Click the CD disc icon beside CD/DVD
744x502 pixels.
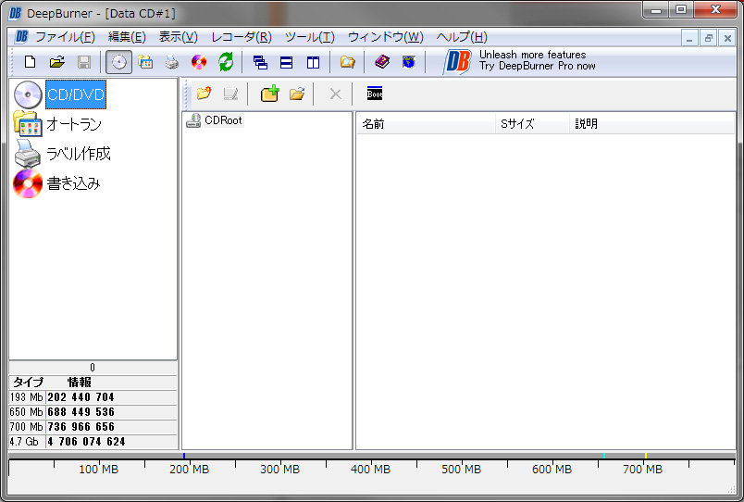pos(28,94)
